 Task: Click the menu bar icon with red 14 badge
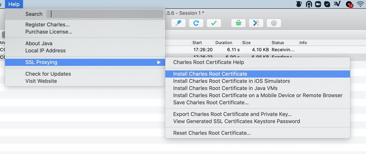point(349,4)
